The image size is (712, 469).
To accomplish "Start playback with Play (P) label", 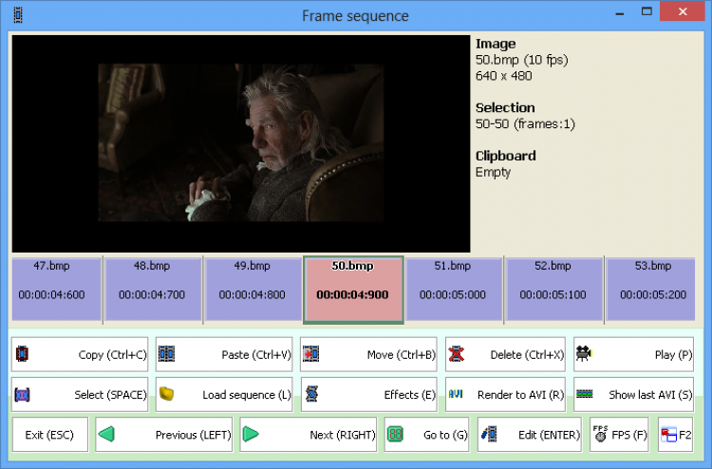I will point(673,354).
